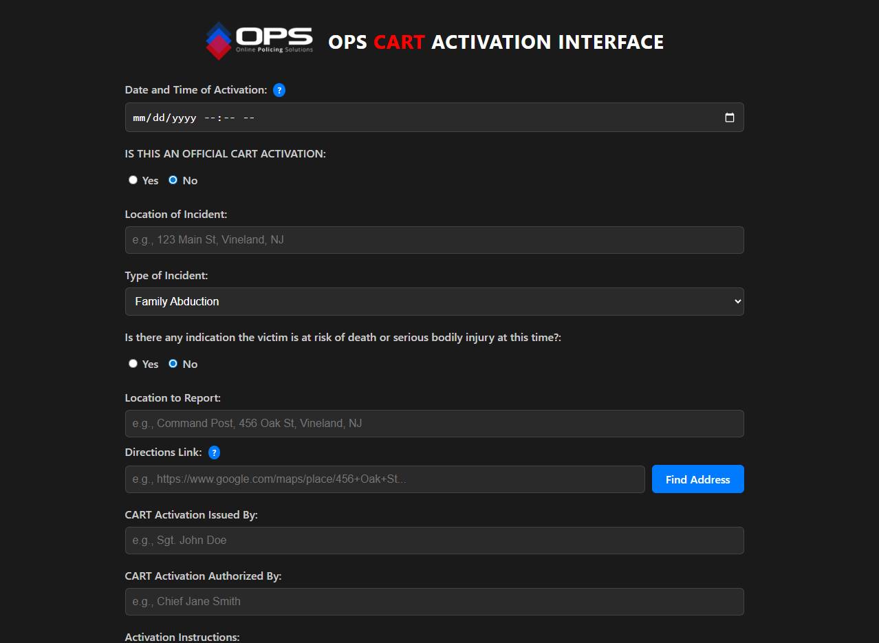879x643 pixels.
Task: Focus the Location of Incident field
Action: click(433, 240)
